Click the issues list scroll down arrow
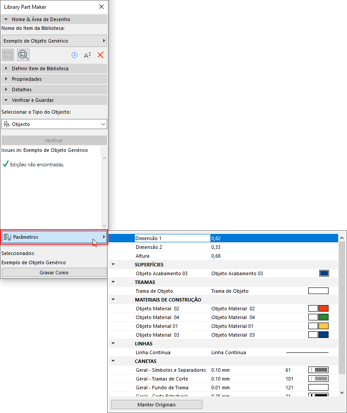Image resolution: width=347 pixels, height=413 pixels. (x=104, y=226)
